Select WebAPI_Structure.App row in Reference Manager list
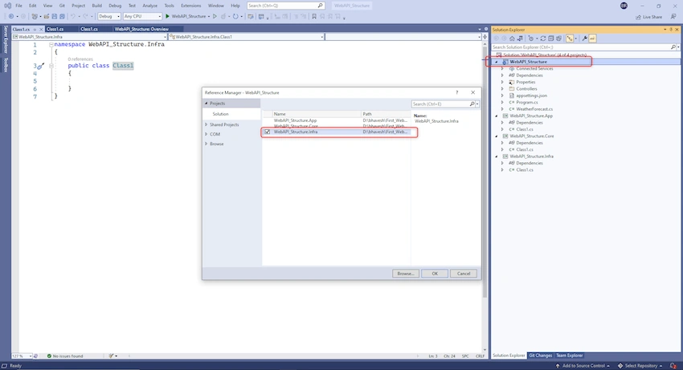Screen dimensions: 683x370 tap(335, 120)
